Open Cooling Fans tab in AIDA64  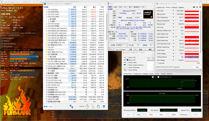coord(137,74)
